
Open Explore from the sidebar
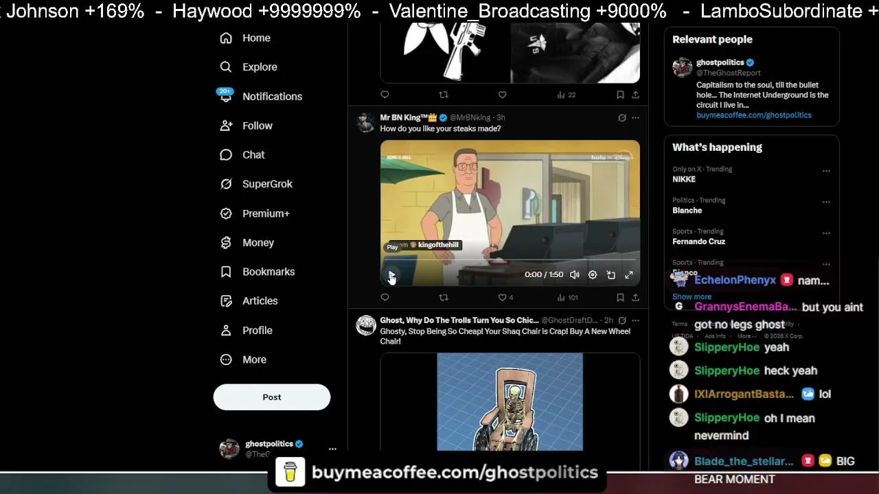tap(248, 67)
